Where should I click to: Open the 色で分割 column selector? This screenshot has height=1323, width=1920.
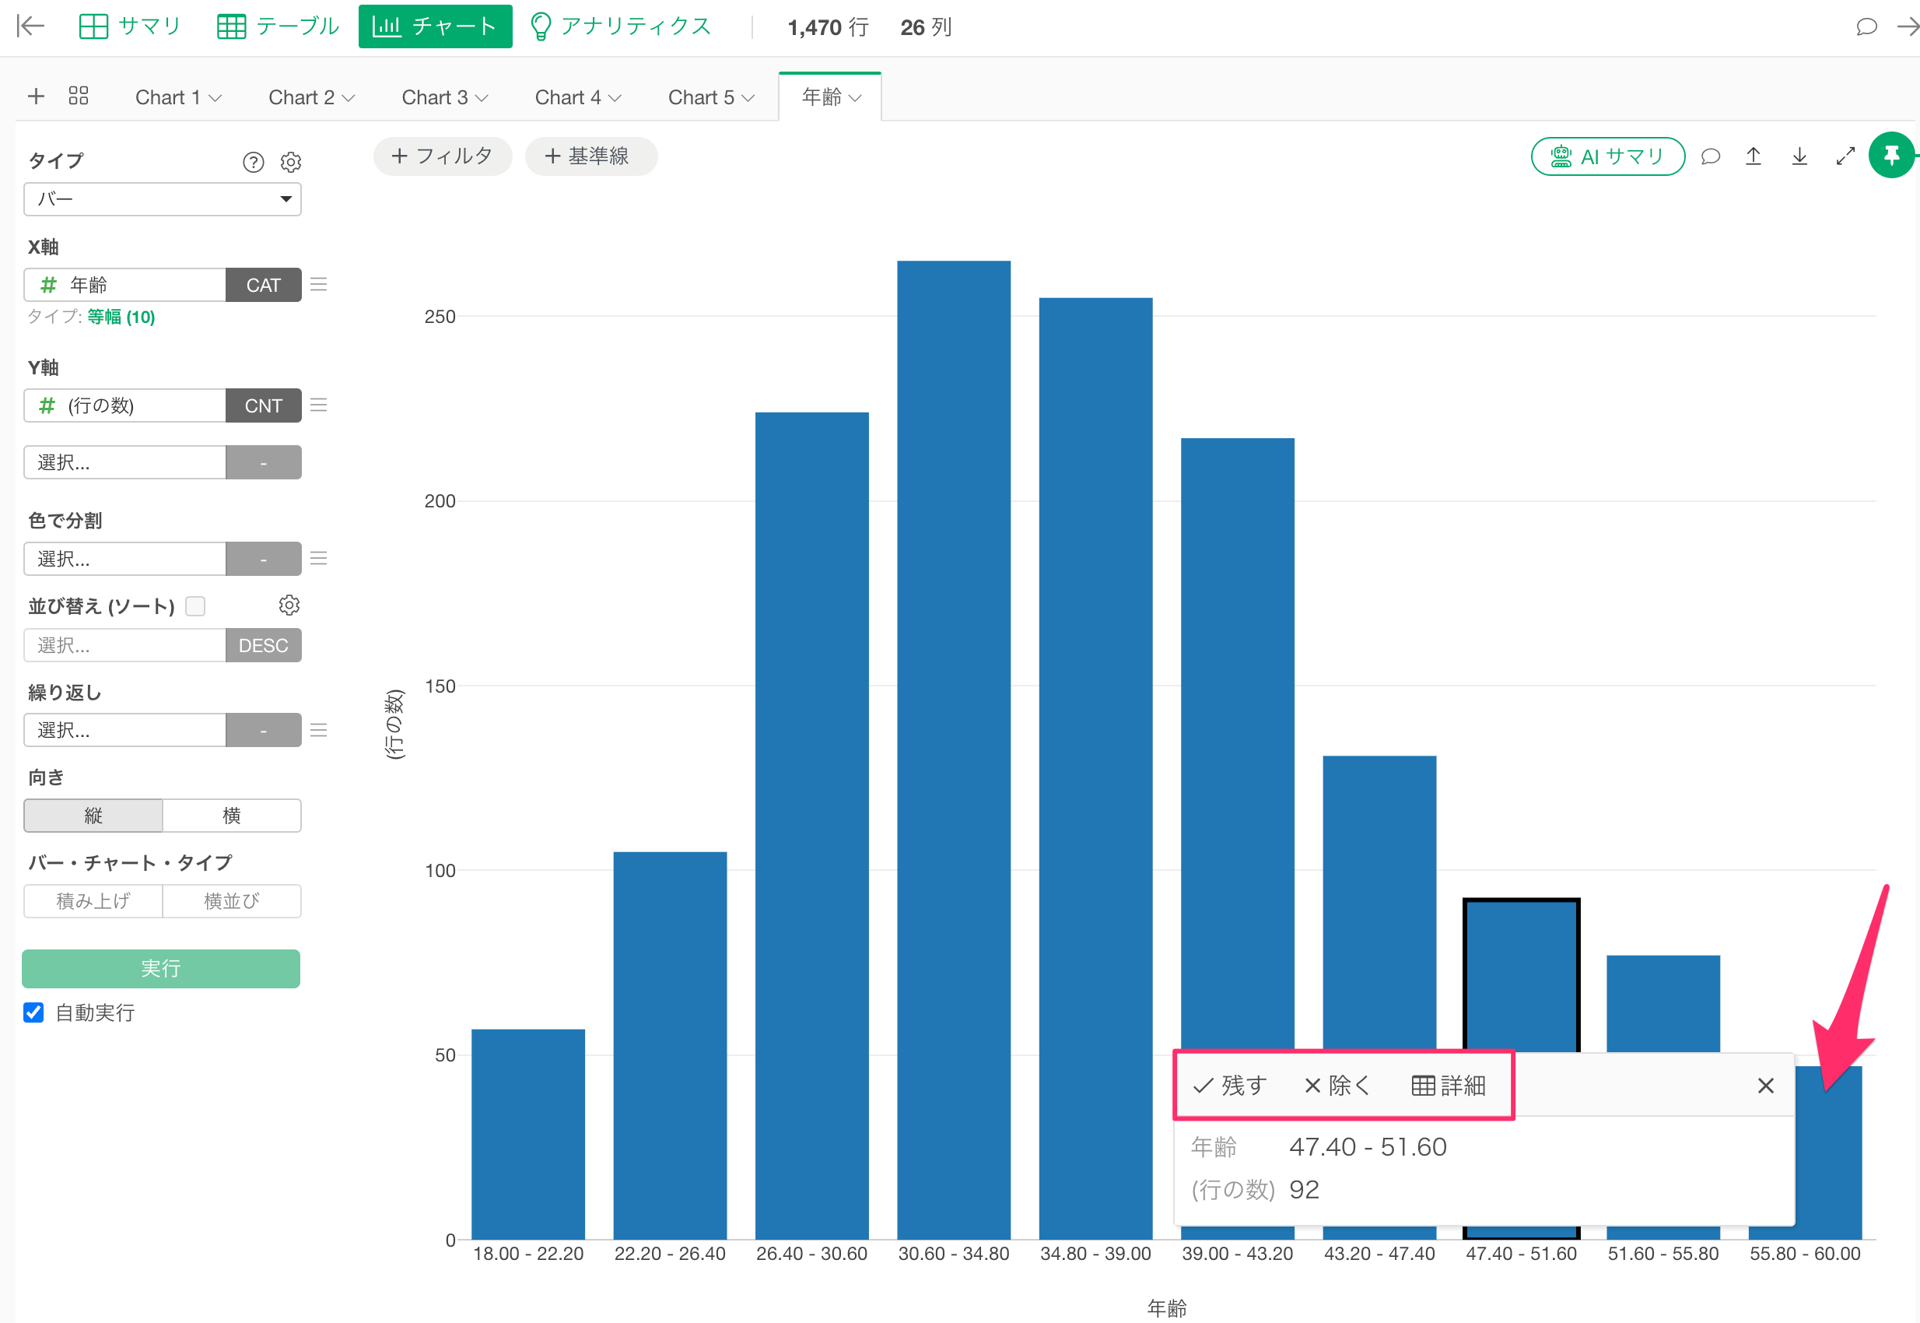click(125, 559)
